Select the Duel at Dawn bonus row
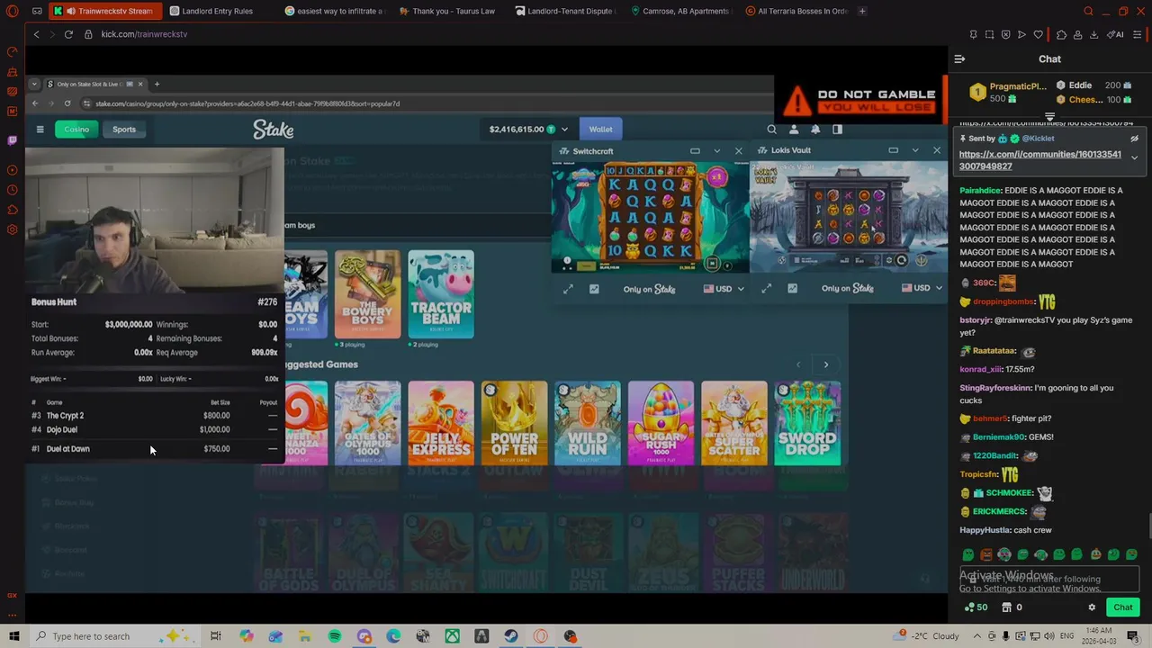The image size is (1152, 648). point(155,449)
